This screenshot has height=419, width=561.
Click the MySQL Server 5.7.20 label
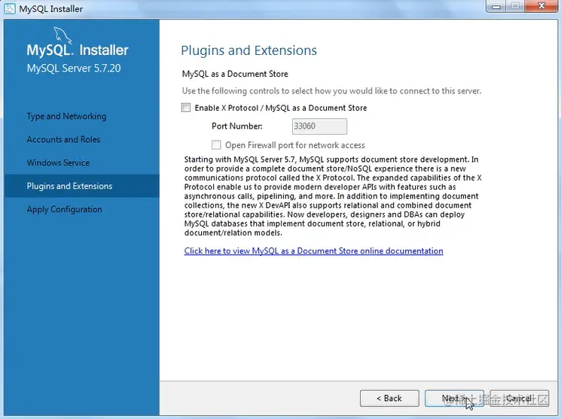[x=74, y=68]
